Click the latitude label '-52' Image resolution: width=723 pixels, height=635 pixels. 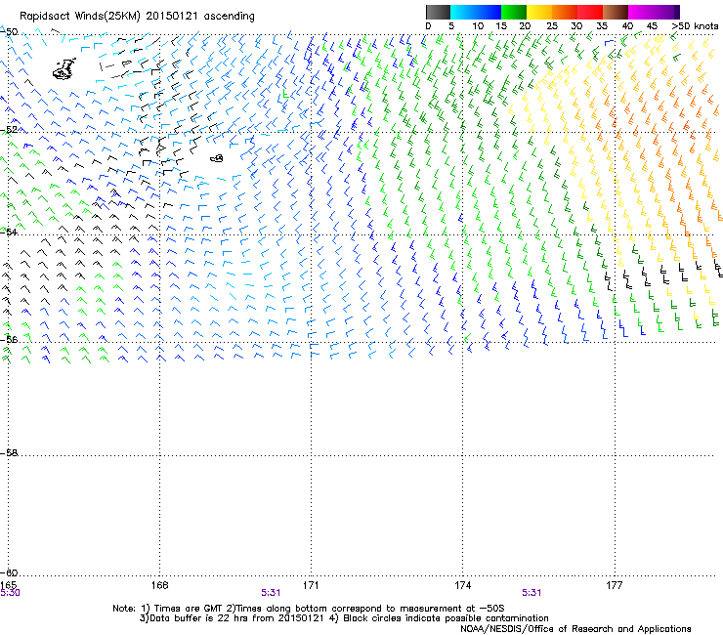point(9,130)
